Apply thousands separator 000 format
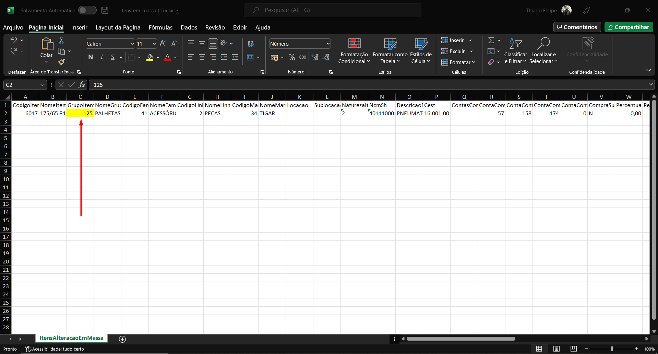658x354 pixels. pyautogui.click(x=303, y=57)
